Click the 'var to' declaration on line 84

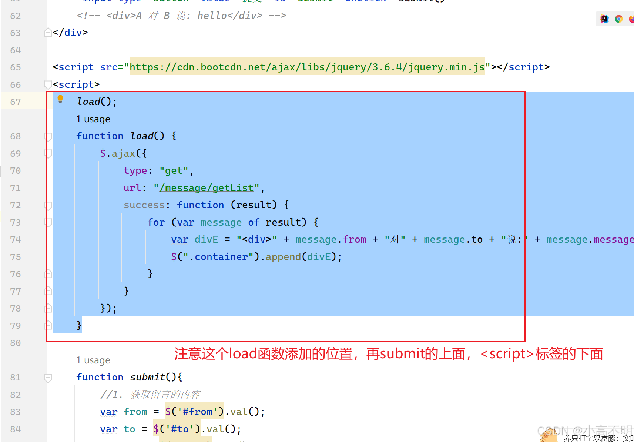pyautogui.click(x=118, y=429)
